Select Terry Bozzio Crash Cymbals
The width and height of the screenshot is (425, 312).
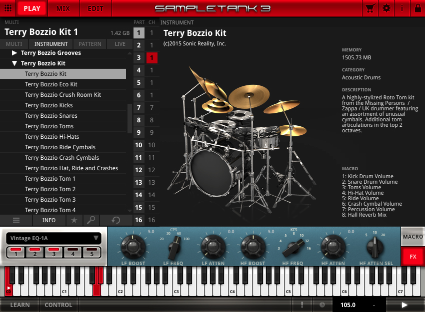[x=63, y=158]
